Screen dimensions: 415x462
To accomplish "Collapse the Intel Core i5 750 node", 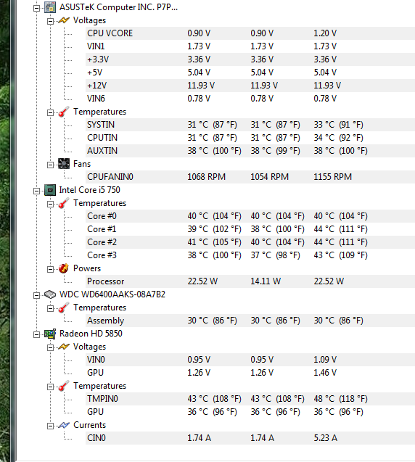I will click(36, 191).
